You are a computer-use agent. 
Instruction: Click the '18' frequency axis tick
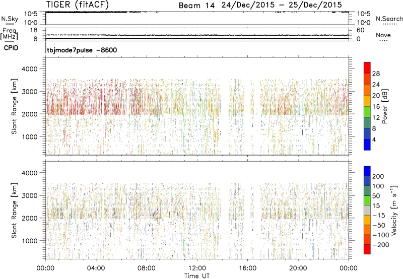click(x=34, y=30)
